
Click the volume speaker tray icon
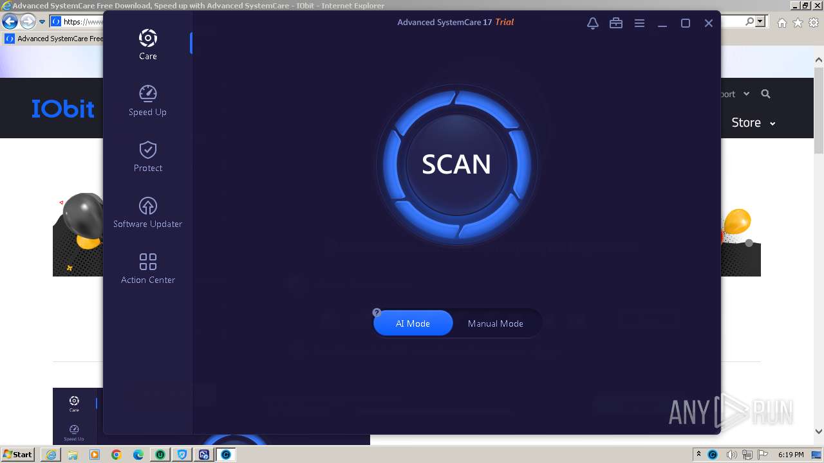[732, 455]
